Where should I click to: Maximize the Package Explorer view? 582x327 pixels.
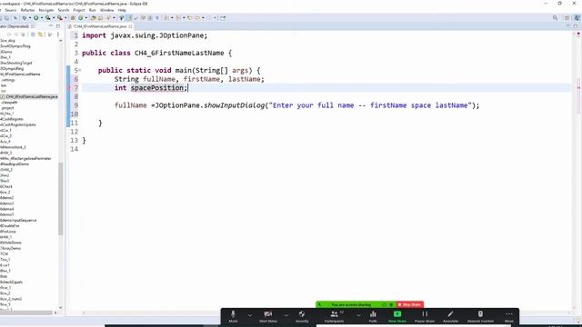pyautogui.click(x=58, y=26)
